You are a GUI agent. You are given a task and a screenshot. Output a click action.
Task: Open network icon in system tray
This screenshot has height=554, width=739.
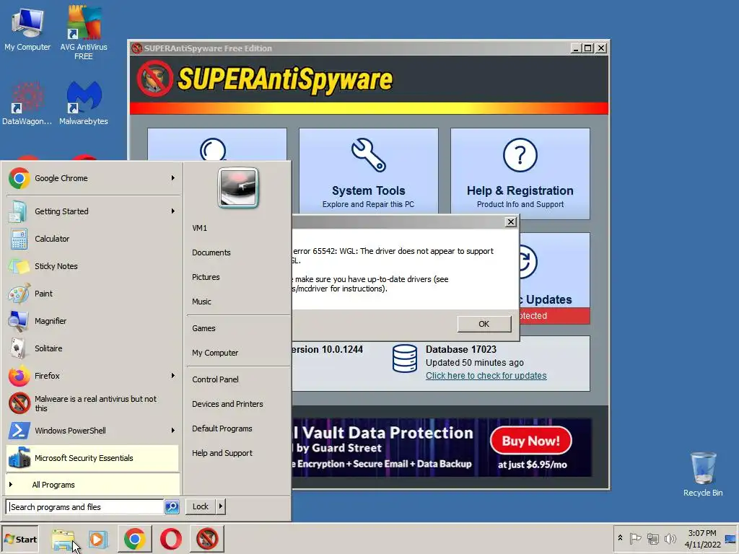[x=652, y=538]
